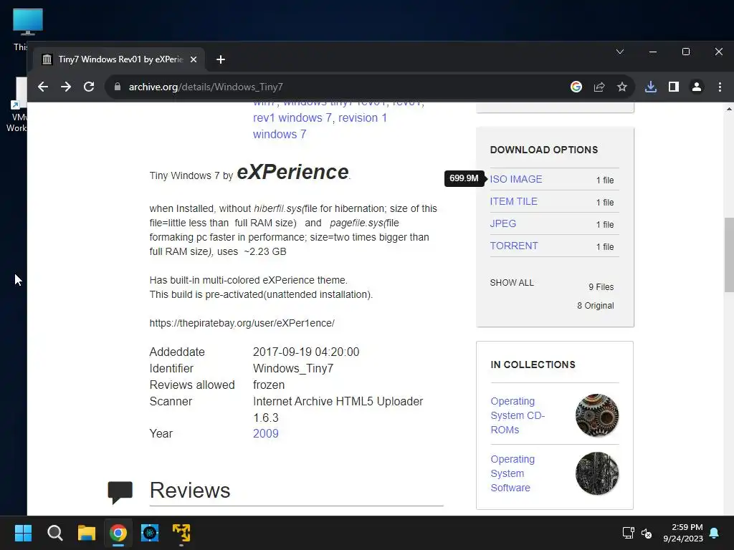Open taskbar Search
The width and height of the screenshot is (734, 550).
[x=54, y=533]
